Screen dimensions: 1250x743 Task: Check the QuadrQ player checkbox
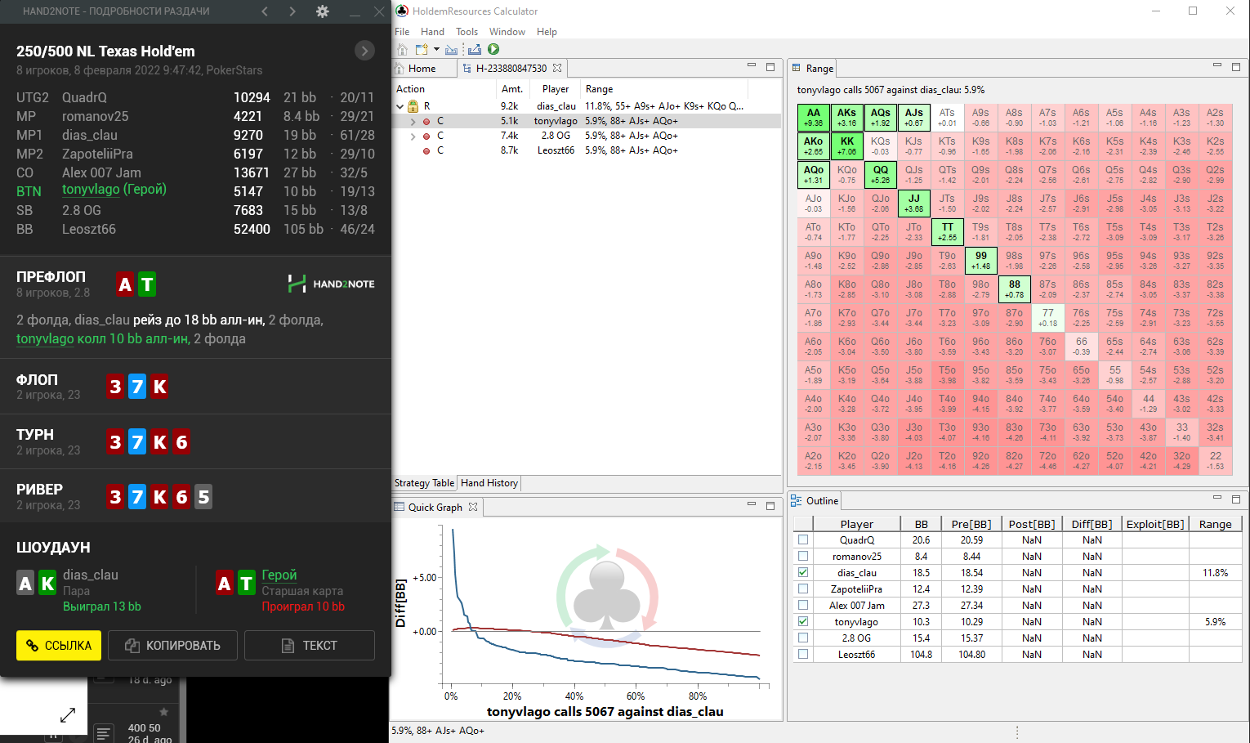pyautogui.click(x=803, y=539)
